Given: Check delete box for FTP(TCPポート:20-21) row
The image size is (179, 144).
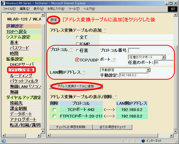Looking at the screenshot, I should [54, 116].
